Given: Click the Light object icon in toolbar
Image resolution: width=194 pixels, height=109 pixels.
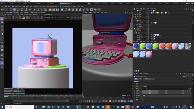Looking at the screenshot, I should (99, 9).
